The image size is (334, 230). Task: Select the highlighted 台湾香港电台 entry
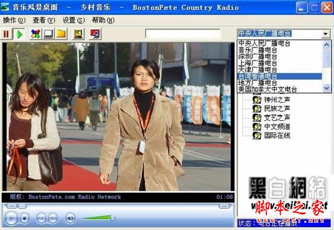click(x=280, y=76)
